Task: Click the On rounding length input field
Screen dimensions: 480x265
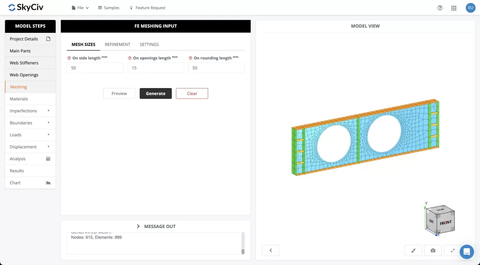Action: tap(216, 68)
